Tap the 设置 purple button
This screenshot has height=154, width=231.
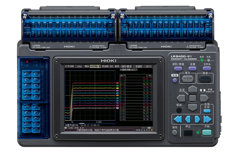point(192,69)
